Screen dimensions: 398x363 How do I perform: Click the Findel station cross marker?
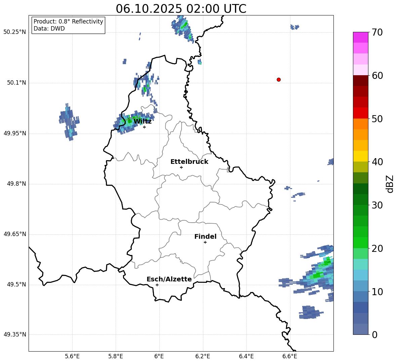[x=205, y=242]
